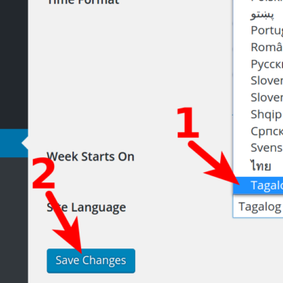Click the dark sidebar area above active item

[x=14, y=64]
